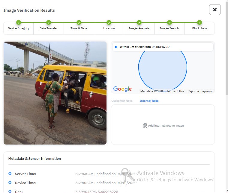This screenshot has height=193, width=228.
Task: Click the location marker icon beside the address
Action: pyautogui.click(x=116, y=47)
